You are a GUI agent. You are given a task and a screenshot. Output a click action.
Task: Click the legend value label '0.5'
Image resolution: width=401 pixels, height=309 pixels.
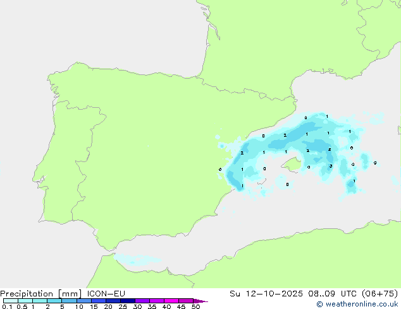pos(22,306)
